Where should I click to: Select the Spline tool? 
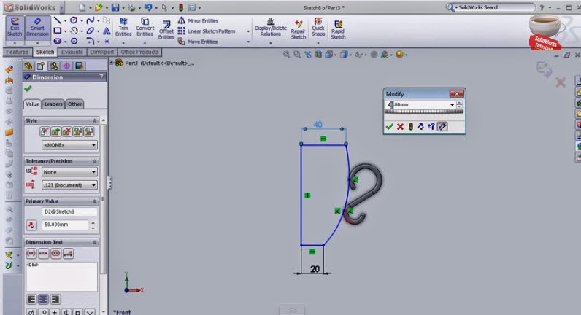point(90,20)
